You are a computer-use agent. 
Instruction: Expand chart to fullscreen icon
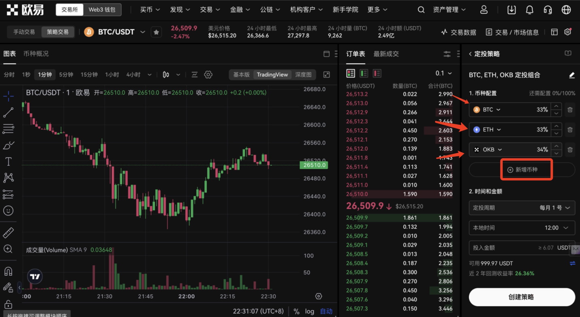(326, 74)
